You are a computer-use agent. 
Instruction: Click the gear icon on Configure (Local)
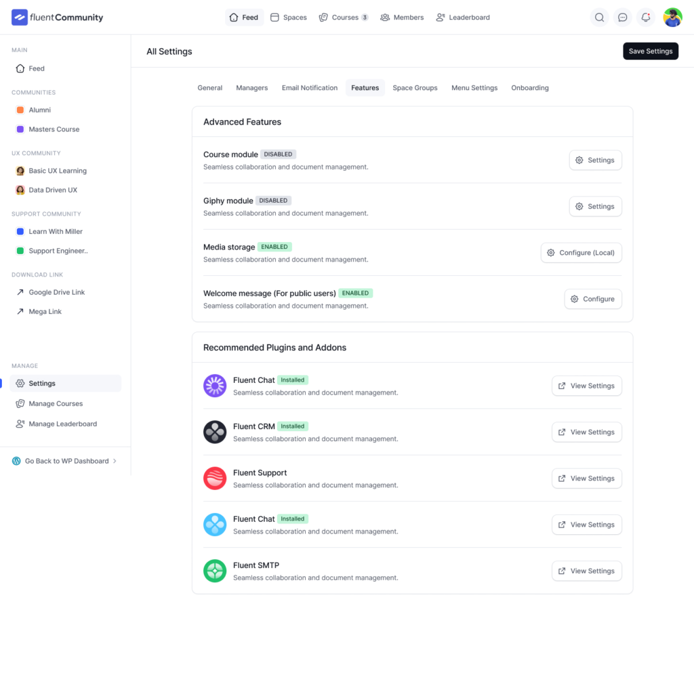point(550,253)
